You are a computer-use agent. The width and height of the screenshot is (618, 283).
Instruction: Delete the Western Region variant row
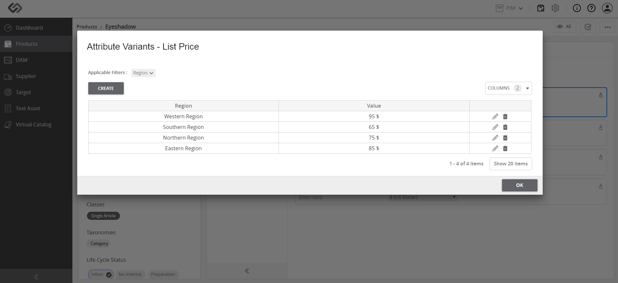pyautogui.click(x=505, y=116)
